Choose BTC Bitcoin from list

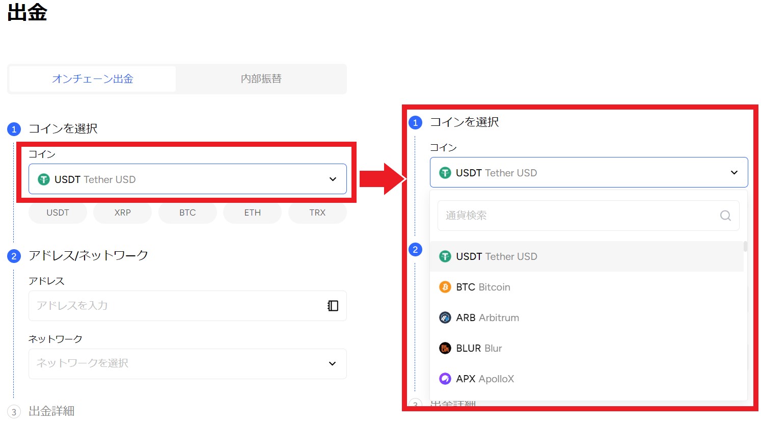tap(587, 287)
